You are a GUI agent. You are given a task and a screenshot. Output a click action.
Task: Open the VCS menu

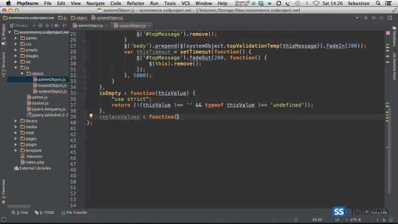[x=185, y=3]
